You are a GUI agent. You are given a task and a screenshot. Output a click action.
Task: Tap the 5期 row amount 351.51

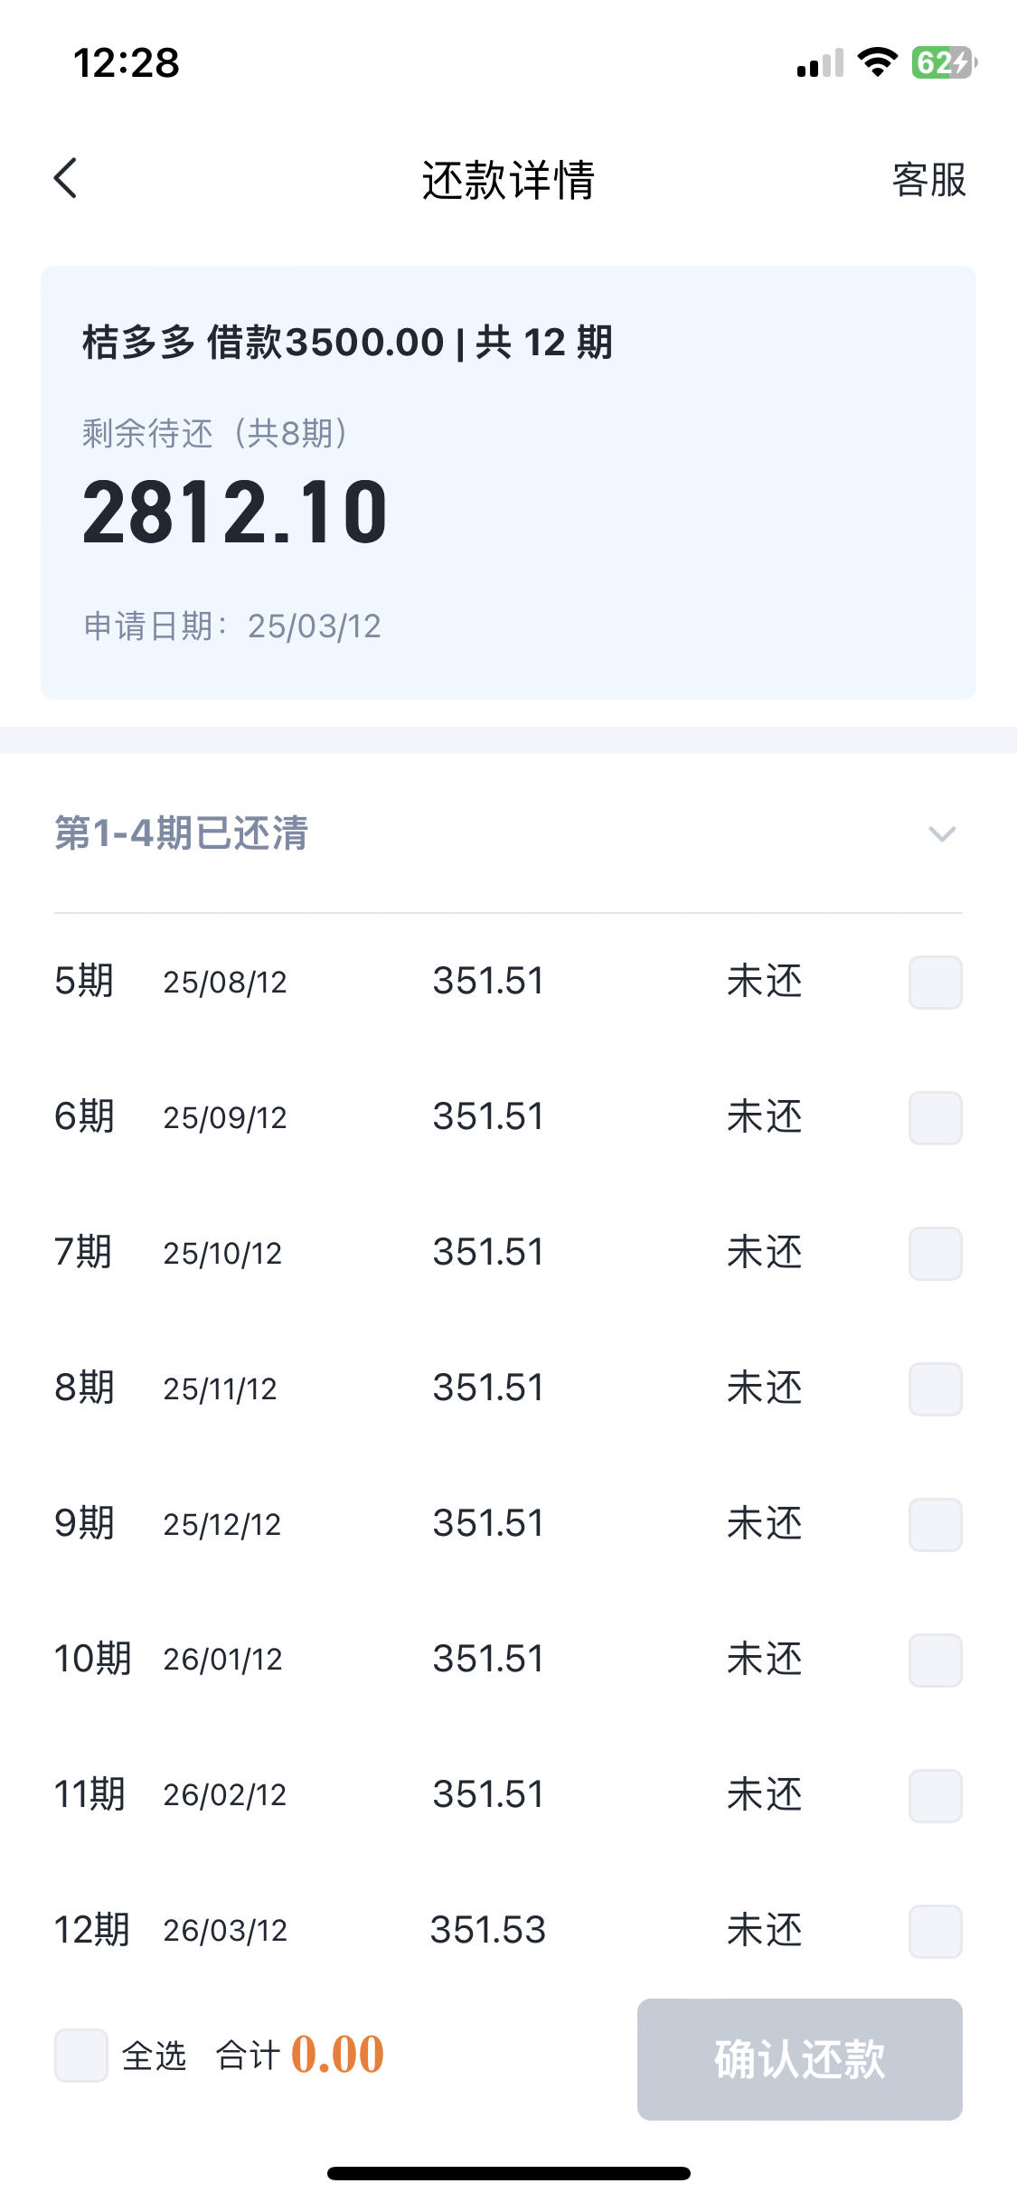(488, 981)
